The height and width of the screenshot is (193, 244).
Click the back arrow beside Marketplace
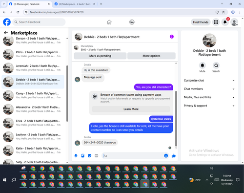pos(6,33)
